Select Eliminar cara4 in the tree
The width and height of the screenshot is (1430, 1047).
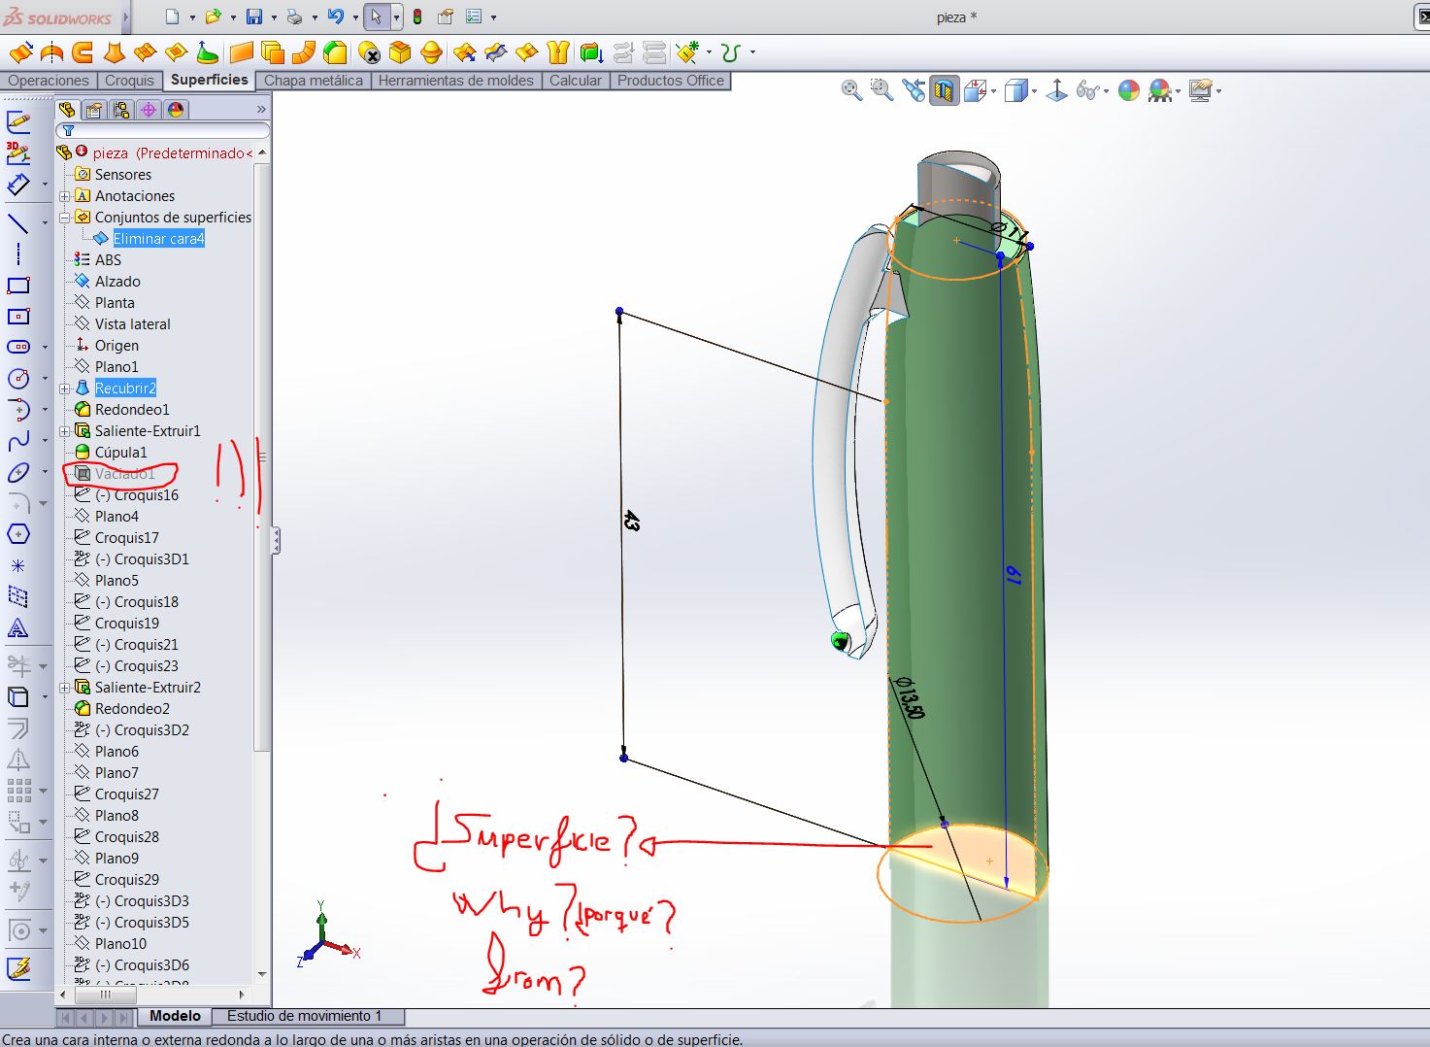(x=158, y=239)
